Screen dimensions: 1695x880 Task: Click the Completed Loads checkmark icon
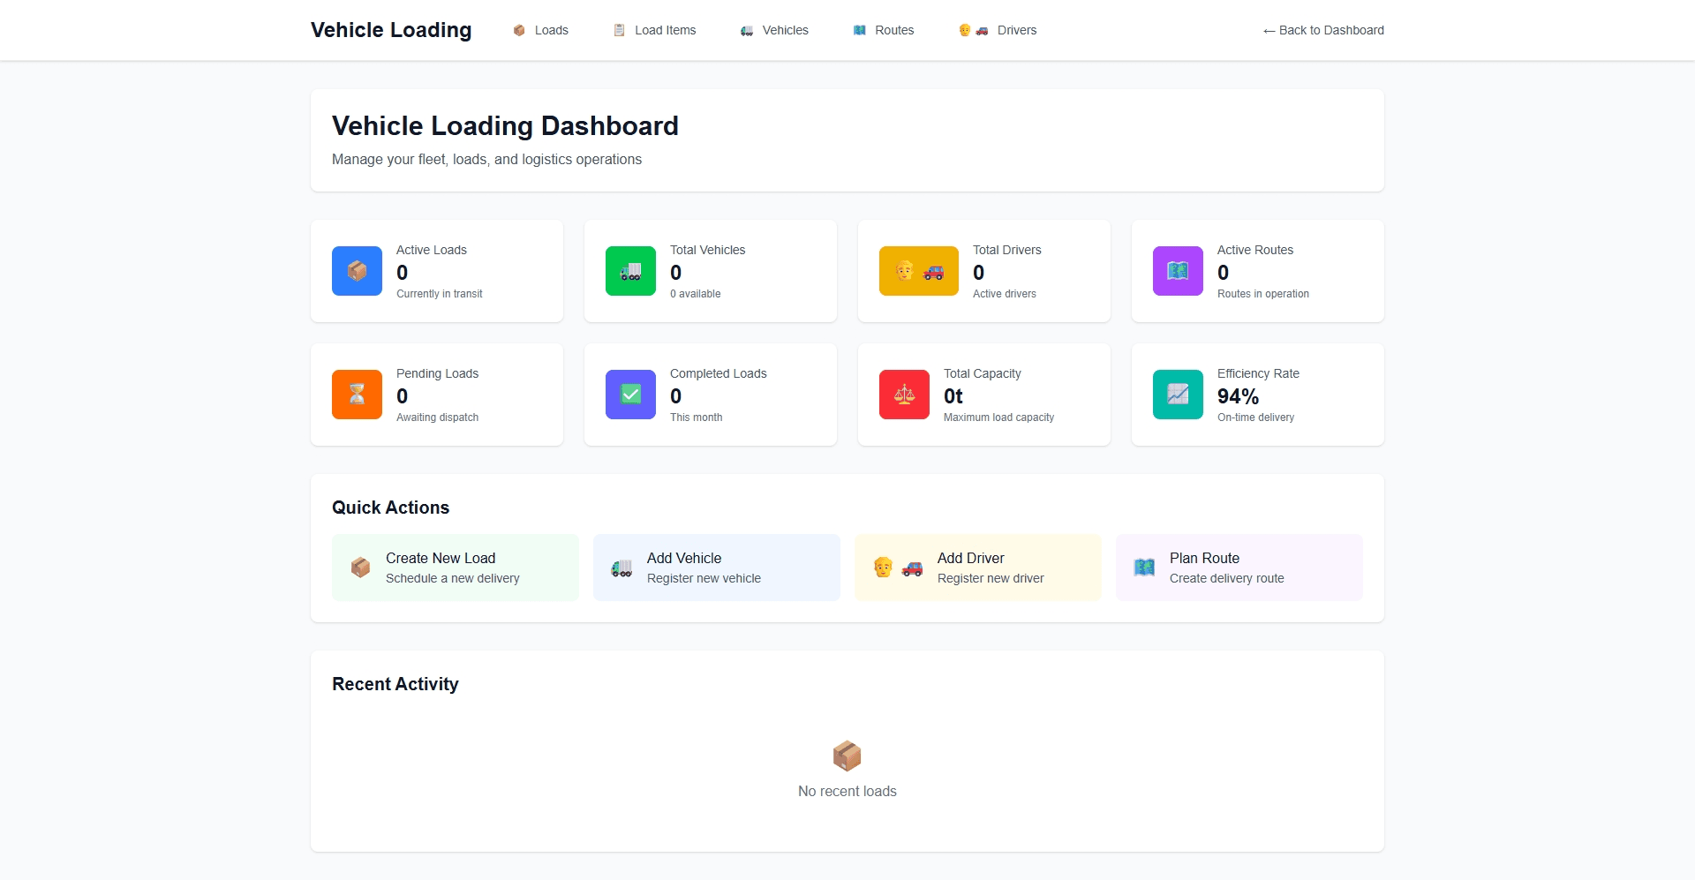pos(630,395)
